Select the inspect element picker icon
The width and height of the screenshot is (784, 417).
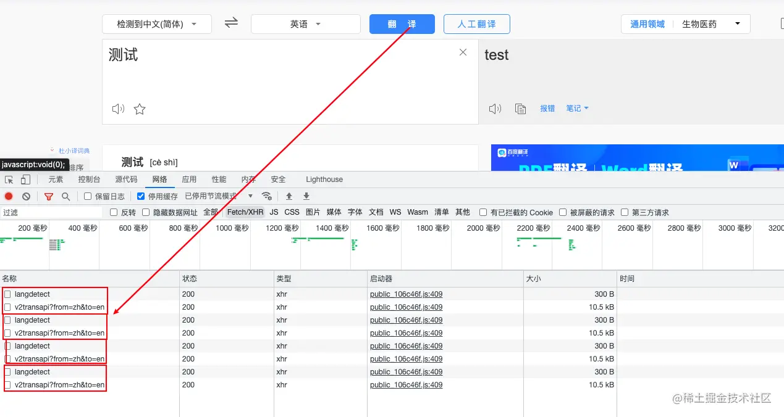click(9, 180)
